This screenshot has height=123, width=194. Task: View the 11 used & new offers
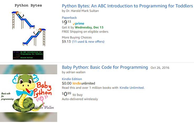pyautogui.click(x=88, y=42)
